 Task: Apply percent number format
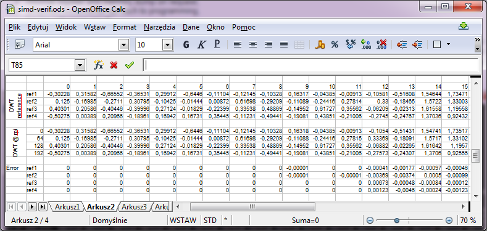point(335,45)
